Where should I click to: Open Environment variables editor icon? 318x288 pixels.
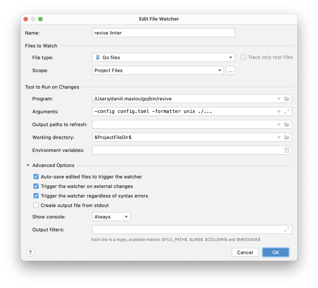287,150
